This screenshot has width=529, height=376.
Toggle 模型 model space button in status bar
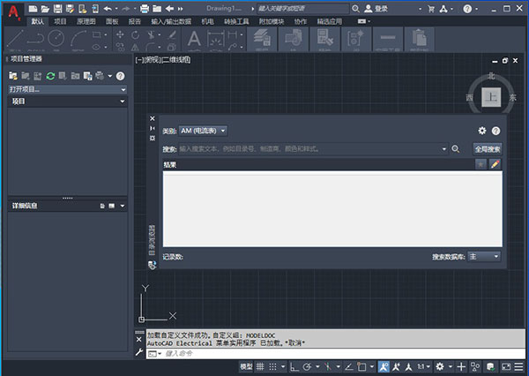(x=246, y=366)
